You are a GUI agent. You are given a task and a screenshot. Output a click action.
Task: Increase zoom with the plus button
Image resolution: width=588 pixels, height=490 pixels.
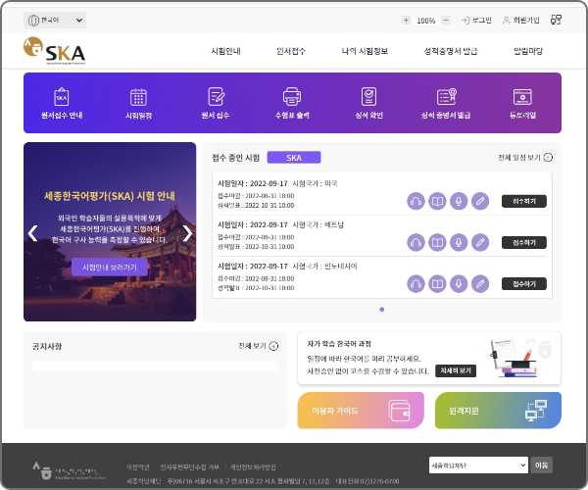406,21
